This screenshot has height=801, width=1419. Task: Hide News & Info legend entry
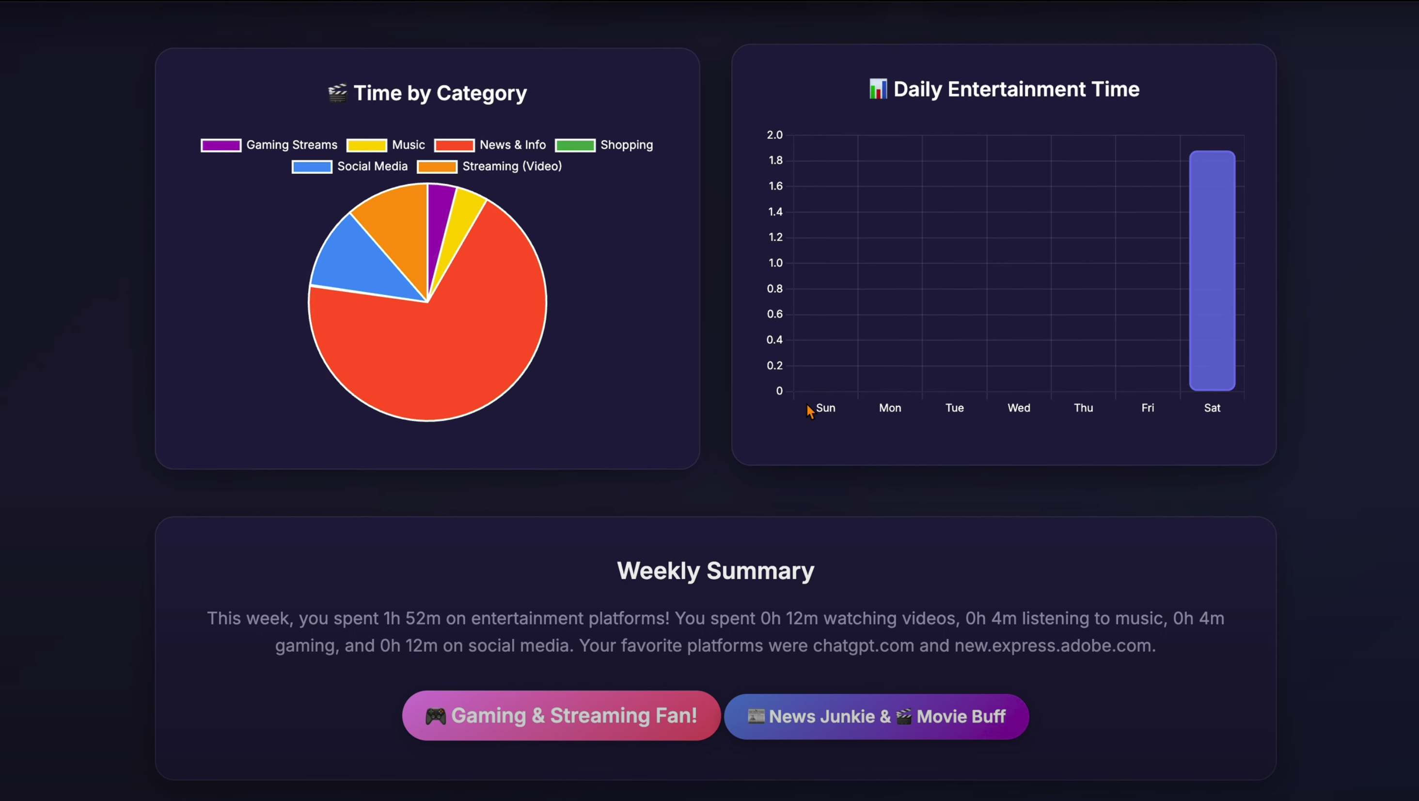click(512, 145)
